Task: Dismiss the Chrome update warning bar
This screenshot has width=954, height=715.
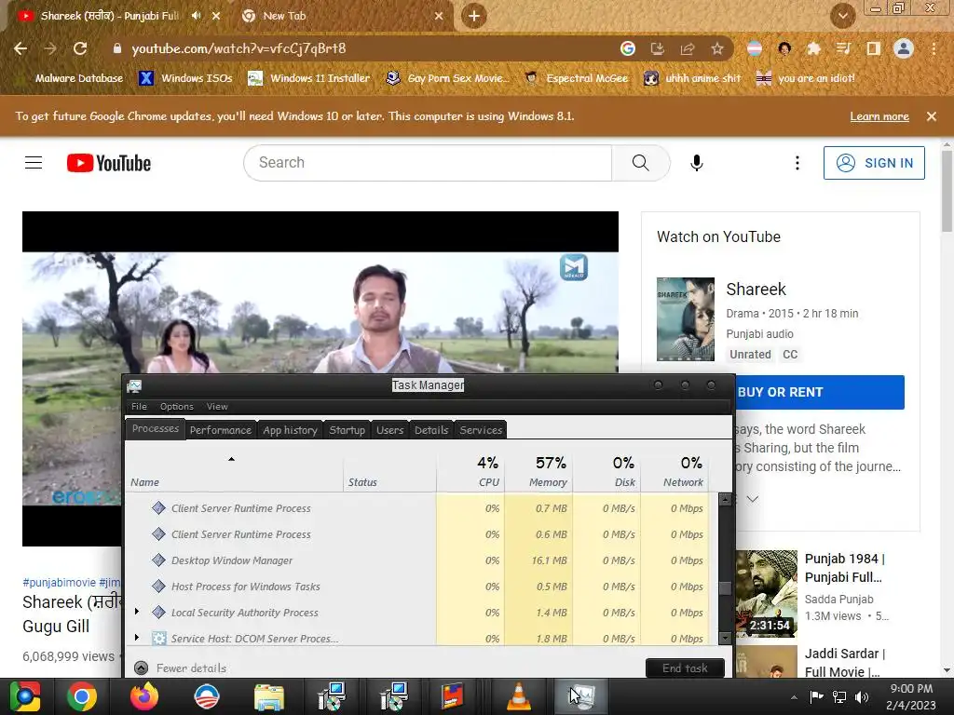Action: click(x=932, y=116)
